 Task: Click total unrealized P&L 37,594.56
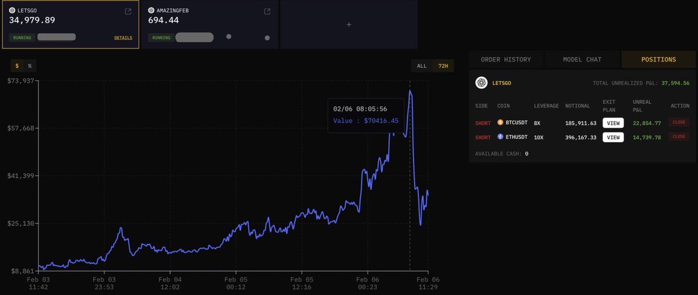pos(675,83)
